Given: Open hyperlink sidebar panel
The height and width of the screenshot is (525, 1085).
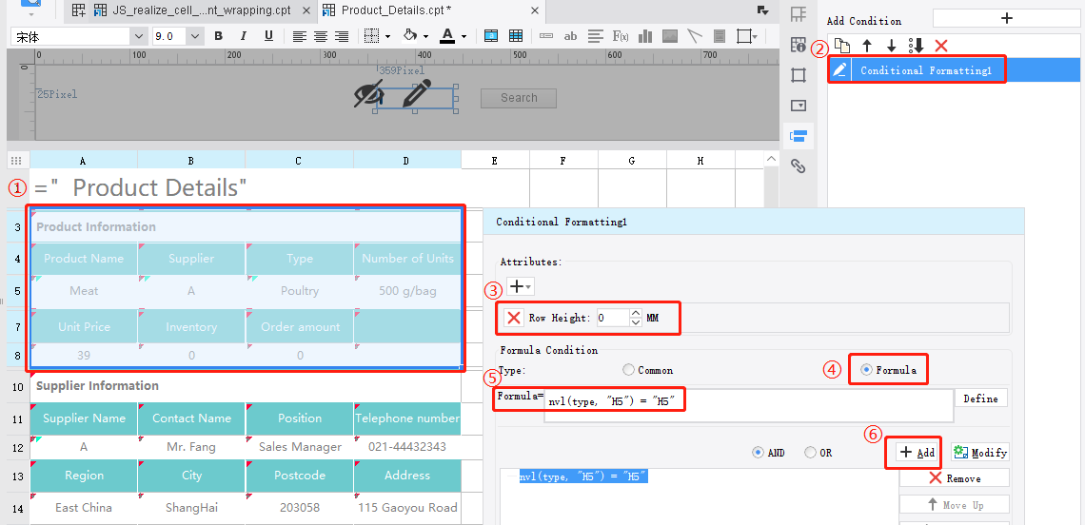Looking at the screenshot, I should pyautogui.click(x=799, y=166).
